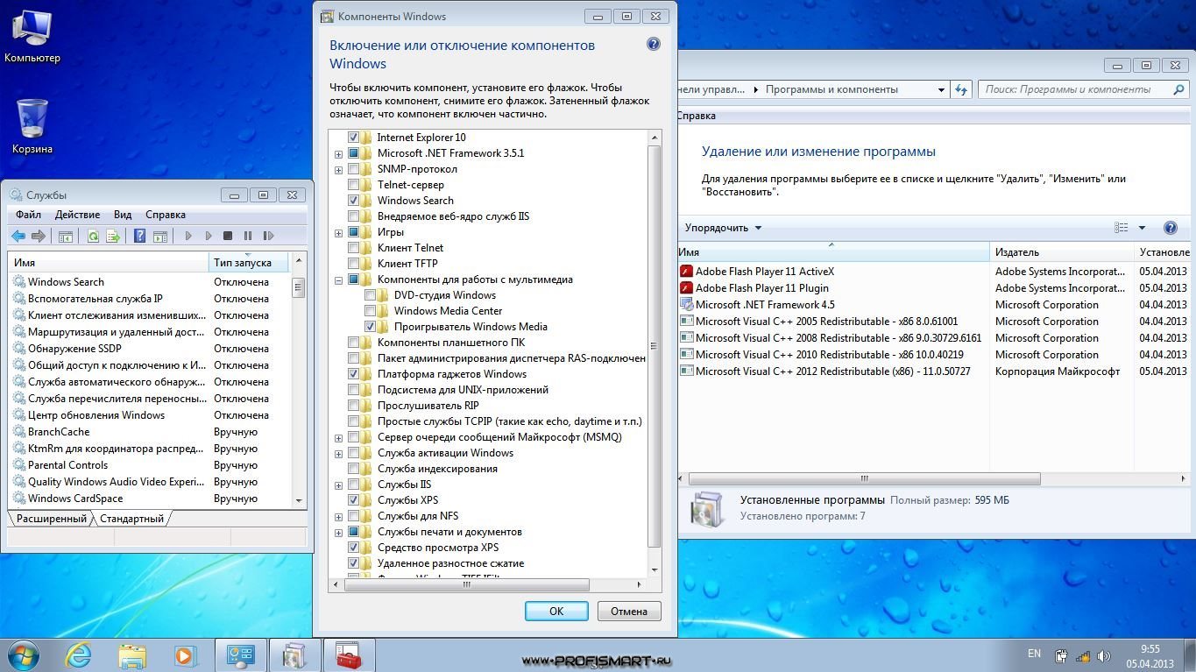Select the Корзина recycle bin icon
The width and height of the screenshot is (1196, 672).
[x=32, y=126]
